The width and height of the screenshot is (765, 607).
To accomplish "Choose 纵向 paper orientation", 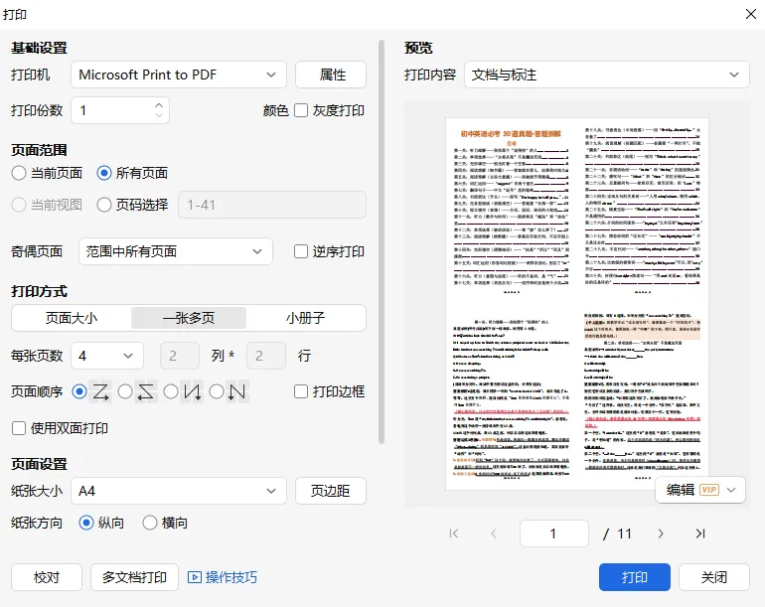I will pos(86,523).
